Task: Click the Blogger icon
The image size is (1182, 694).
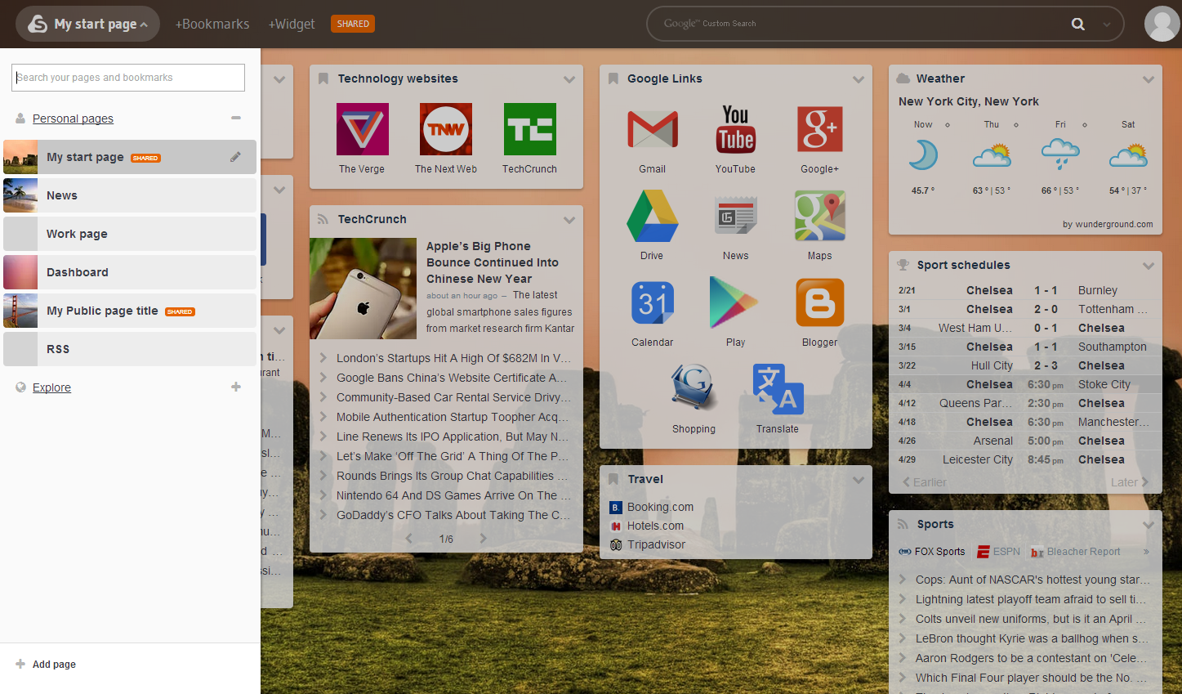Action: click(x=819, y=302)
